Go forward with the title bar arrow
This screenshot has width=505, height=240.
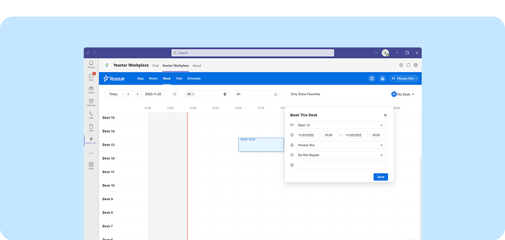95,53
